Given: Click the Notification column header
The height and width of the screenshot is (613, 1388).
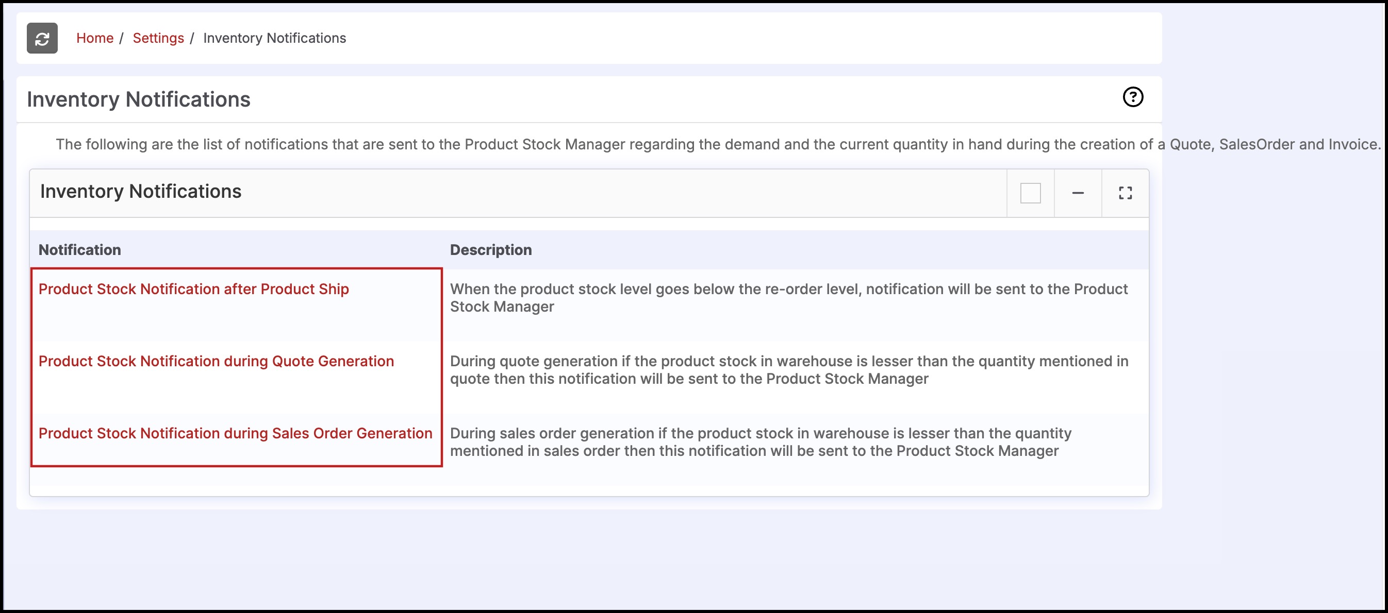Looking at the screenshot, I should (80, 250).
